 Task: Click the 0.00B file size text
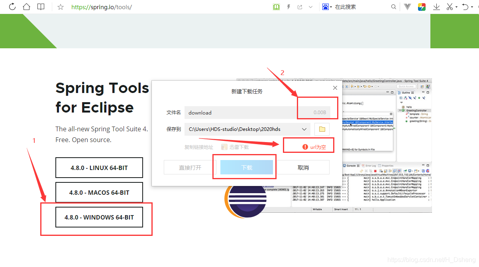tap(320, 113)
